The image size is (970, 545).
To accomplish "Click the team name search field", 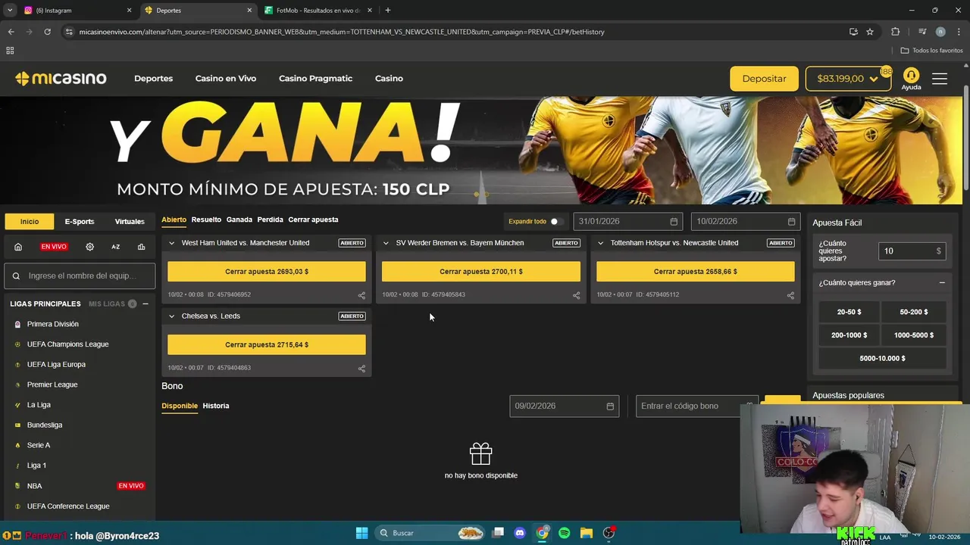I will pyautogui.click(x=80, y=276).
